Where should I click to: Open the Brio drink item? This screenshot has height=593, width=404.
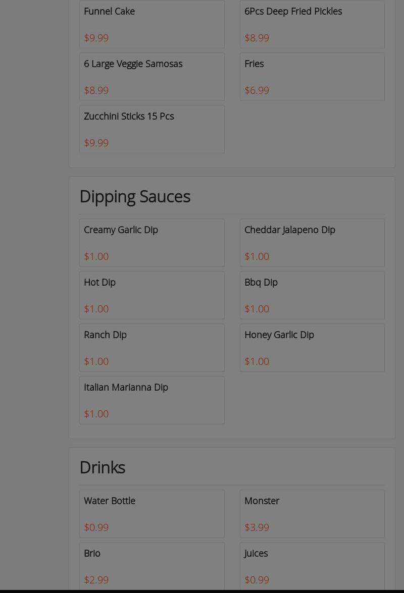pyautogui.click(x=151, y=565)
